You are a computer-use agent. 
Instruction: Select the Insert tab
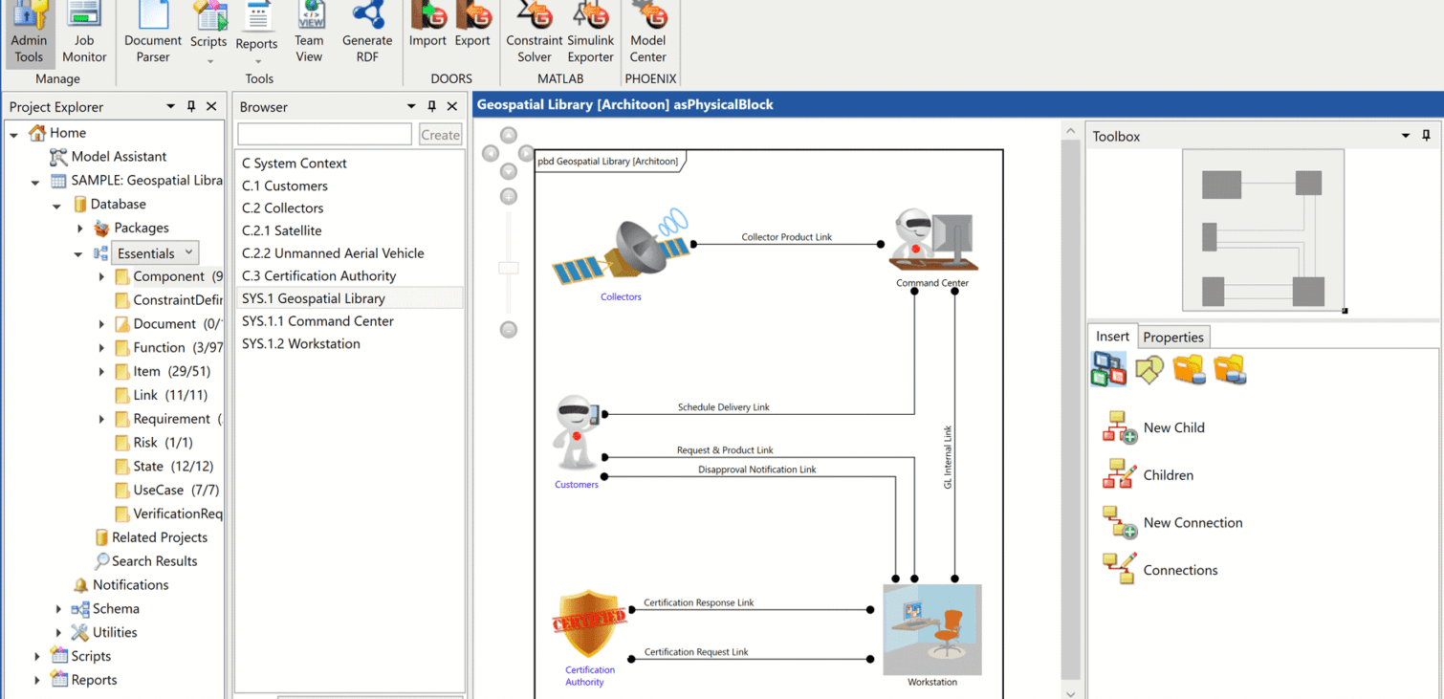pos(1112,337)
